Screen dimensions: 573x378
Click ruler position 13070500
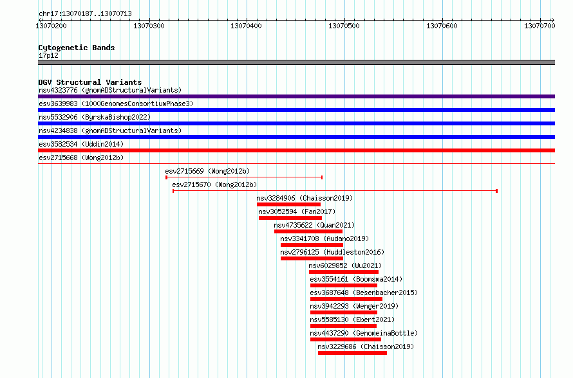[344, 26]
